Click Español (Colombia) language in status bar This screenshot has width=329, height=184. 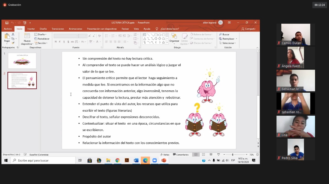click(39, 155)
